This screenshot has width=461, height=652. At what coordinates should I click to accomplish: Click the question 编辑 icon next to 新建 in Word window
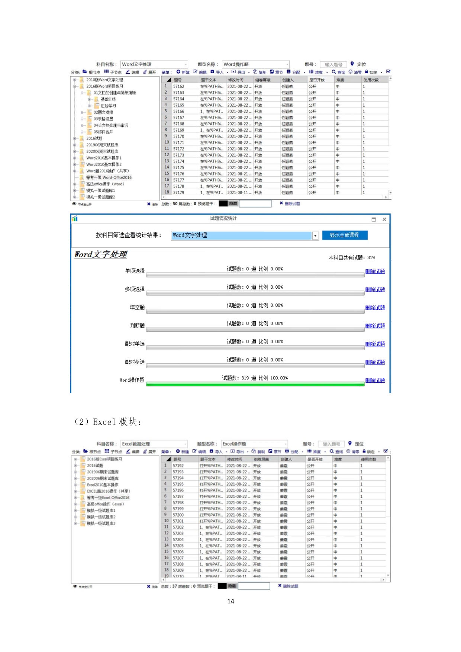coord(195,72)
